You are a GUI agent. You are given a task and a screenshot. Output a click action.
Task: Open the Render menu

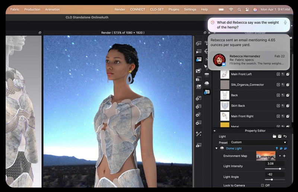(x=120, y=9)
